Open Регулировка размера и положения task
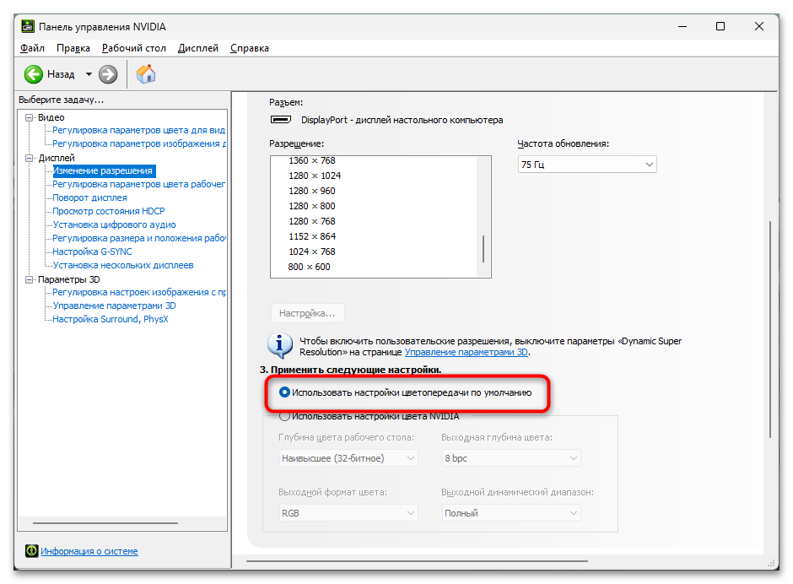The width and height of the screenshot is (793, 584). 139,238
